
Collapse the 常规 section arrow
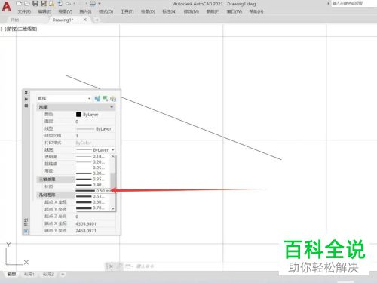pyautogui.click(x=112, y=107)
